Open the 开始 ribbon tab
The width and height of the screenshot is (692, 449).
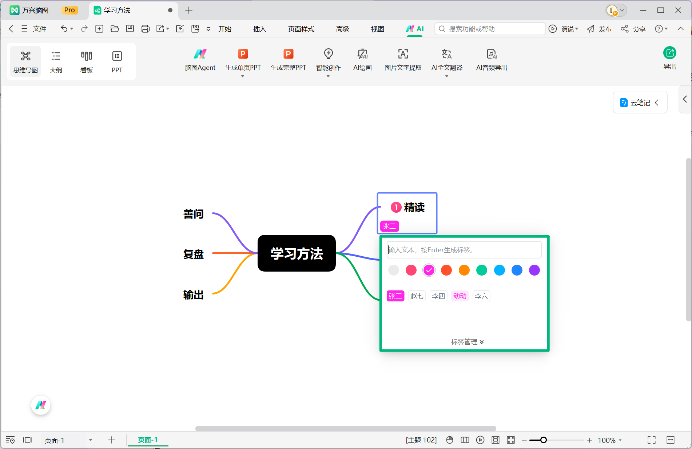[x=225, y=29]
